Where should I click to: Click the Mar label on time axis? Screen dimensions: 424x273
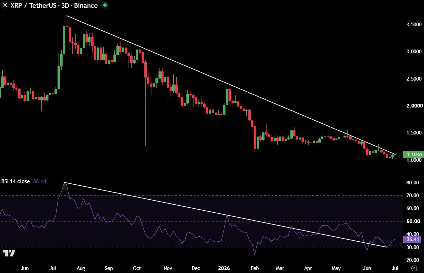(x=280, y=269)
